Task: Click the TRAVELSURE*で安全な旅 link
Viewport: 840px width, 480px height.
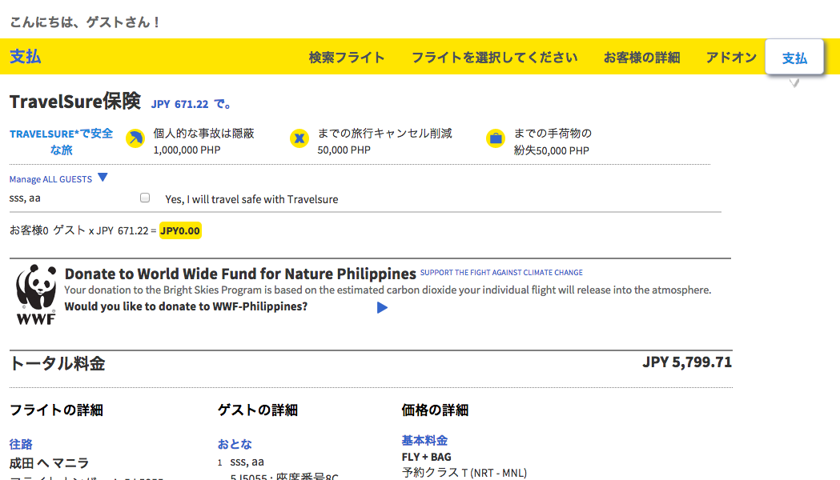Action: 61,142
